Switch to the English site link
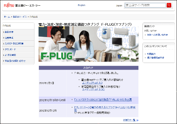177x124 pixels. (x=82, y=5)
